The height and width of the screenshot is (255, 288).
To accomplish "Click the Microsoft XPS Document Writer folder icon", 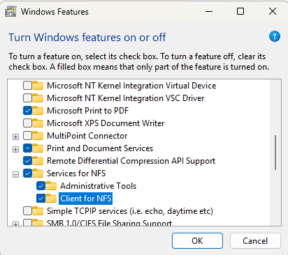I will click(x=38, y=123).
